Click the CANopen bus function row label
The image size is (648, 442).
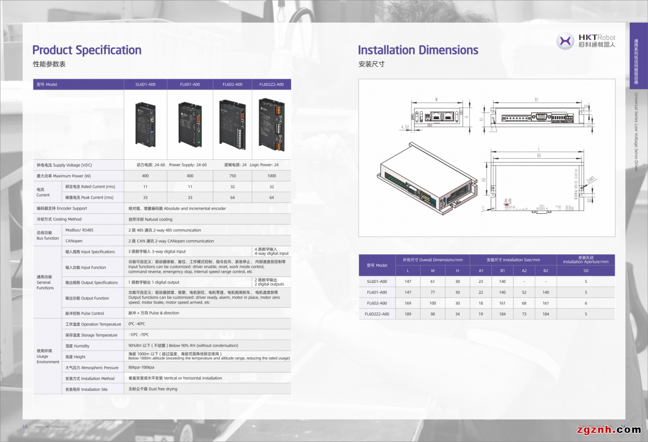(74, 241)
